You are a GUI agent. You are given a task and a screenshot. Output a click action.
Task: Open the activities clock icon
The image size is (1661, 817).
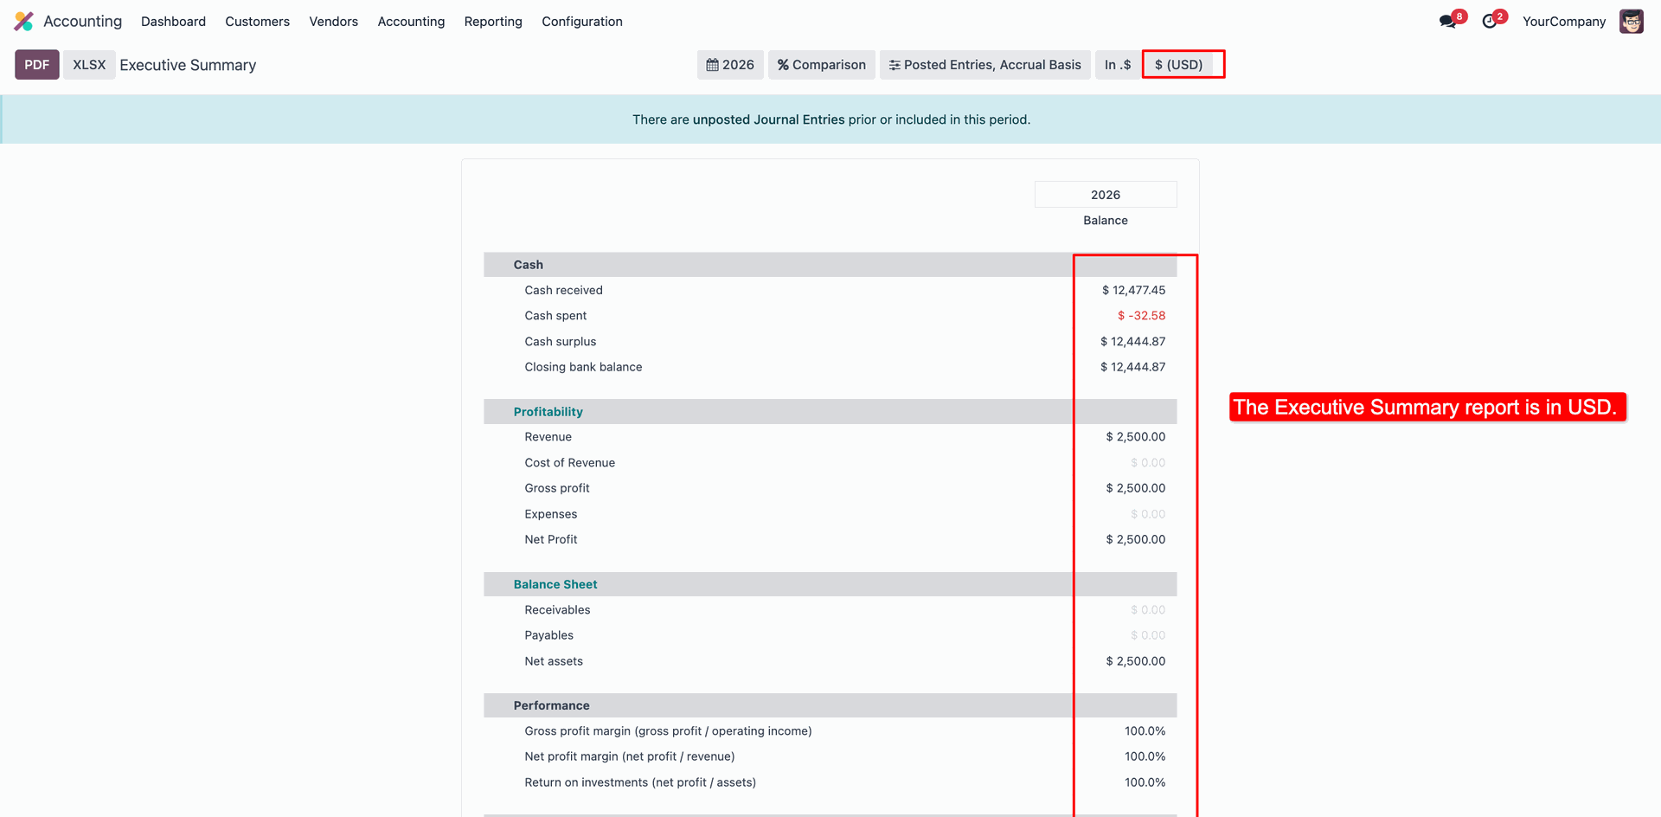1489,22
